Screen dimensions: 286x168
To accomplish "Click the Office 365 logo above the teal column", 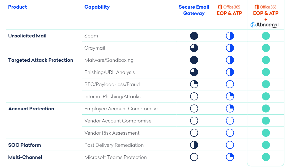I will 265,7.
